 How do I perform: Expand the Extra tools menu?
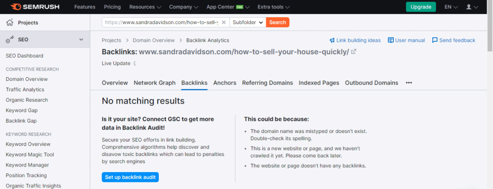click(x=273, y=7)
